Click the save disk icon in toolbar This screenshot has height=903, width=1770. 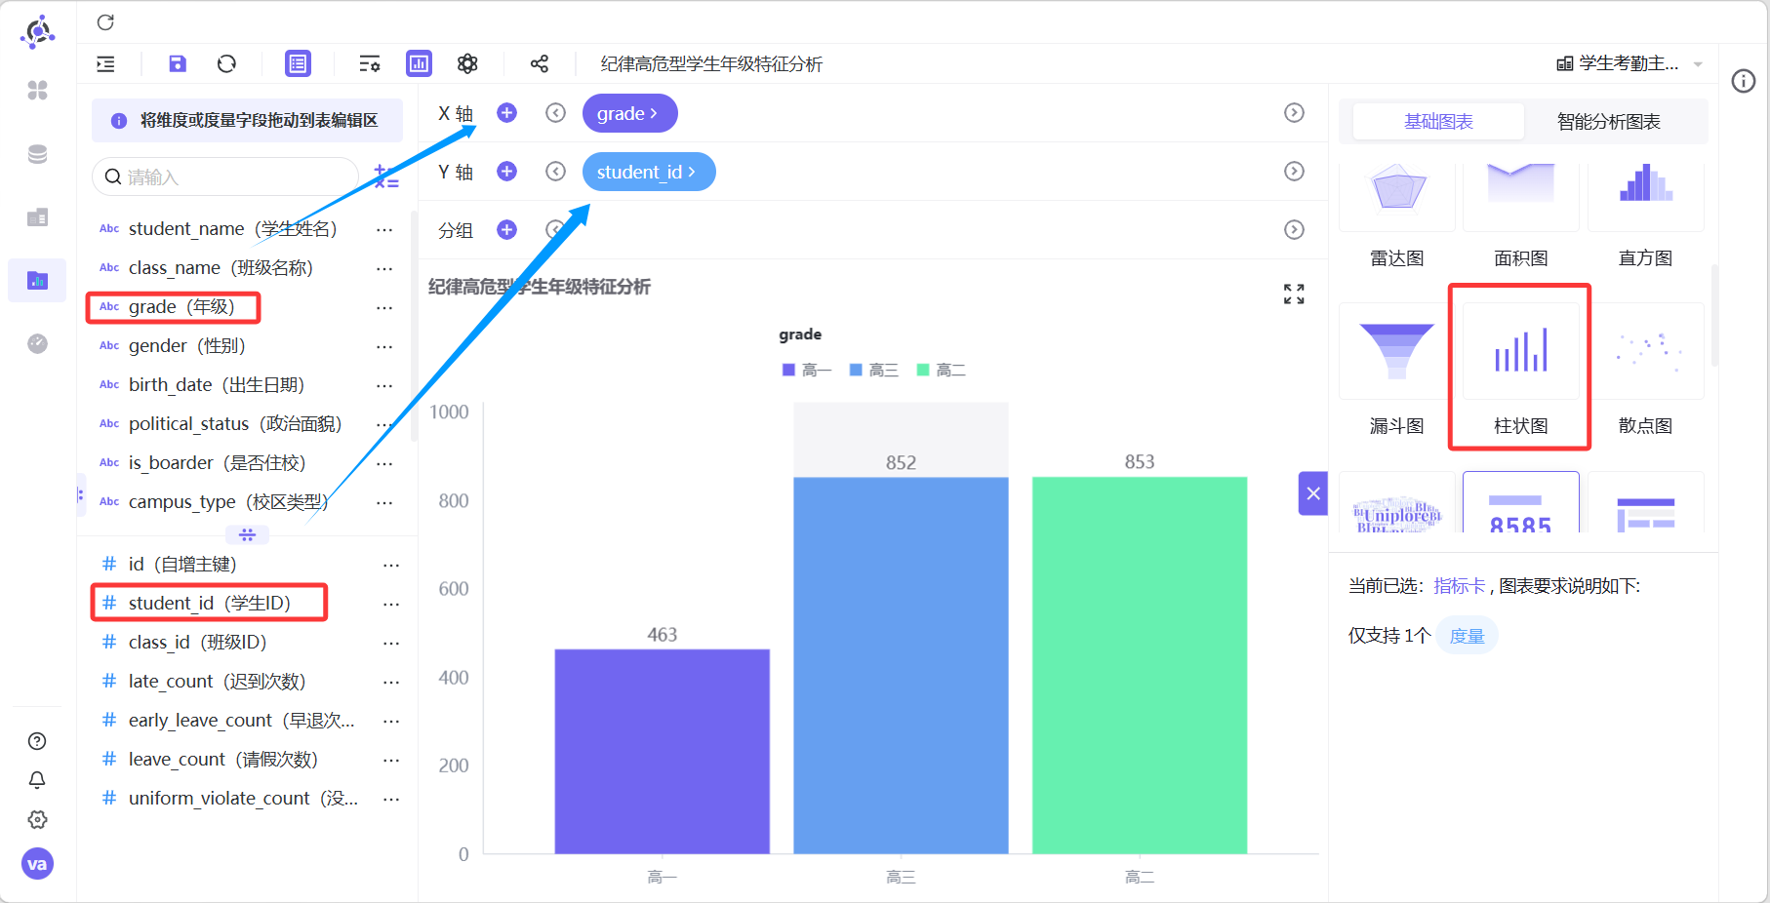[x=177, y=63]
